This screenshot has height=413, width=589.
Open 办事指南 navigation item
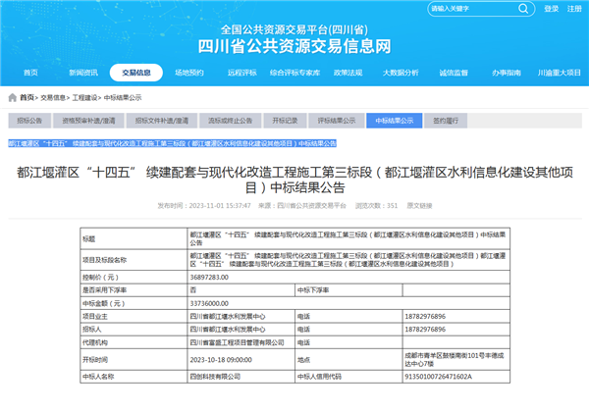pos(507,73)
